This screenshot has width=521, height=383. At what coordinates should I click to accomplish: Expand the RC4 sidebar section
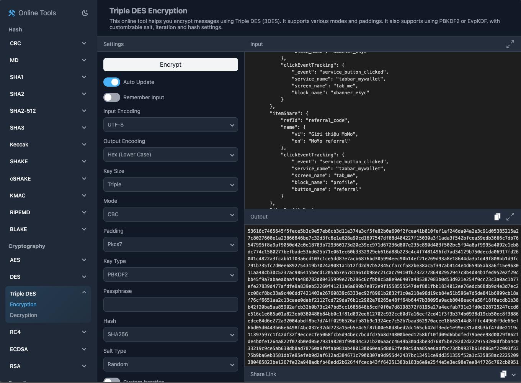[x=48, y=332]
